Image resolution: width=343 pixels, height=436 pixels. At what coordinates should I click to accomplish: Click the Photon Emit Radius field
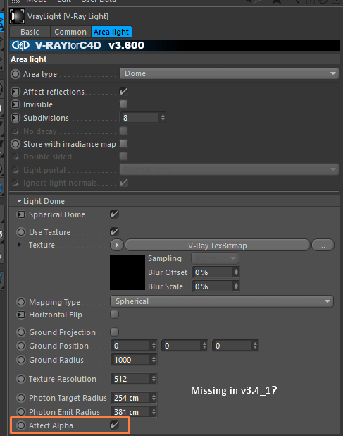point(131,412)
